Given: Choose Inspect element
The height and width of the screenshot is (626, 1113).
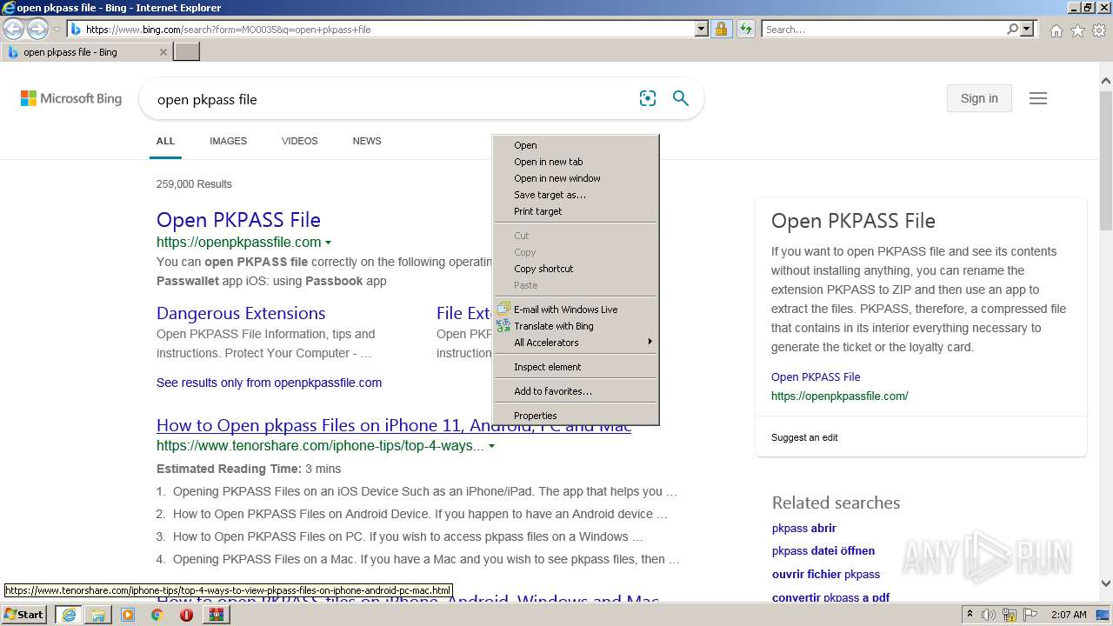Looking at the screenshot, I should pos(576,367).
